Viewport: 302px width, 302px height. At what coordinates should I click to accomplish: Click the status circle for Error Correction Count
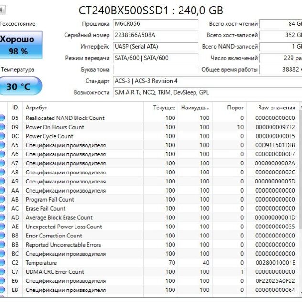(x=2, y=236)
